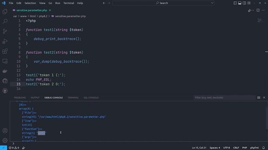Close the sensitive.parametter.php tab
This screenshot has width=268, height=150.
coord(50,10)
